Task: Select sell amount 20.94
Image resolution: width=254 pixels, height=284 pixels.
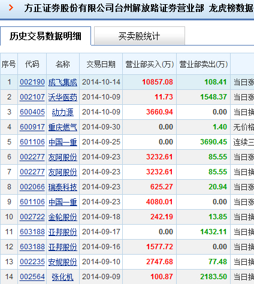Action: [218, 187]
